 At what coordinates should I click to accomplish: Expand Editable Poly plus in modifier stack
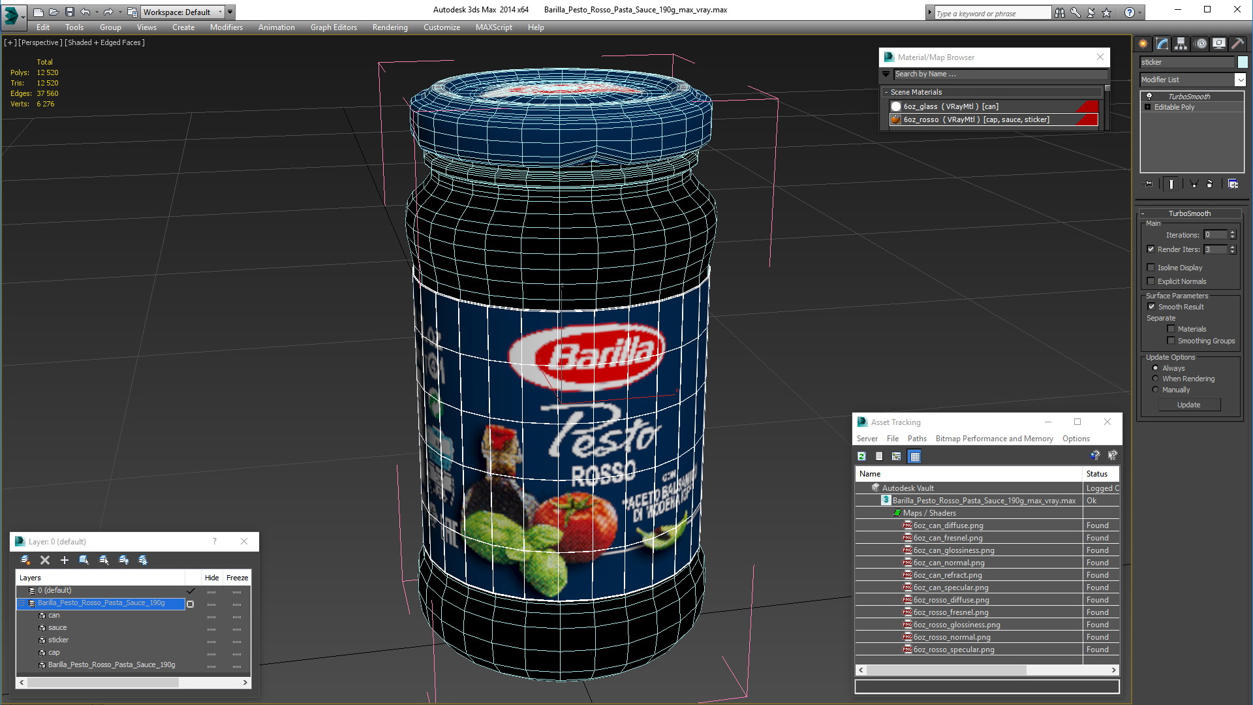1148,107
